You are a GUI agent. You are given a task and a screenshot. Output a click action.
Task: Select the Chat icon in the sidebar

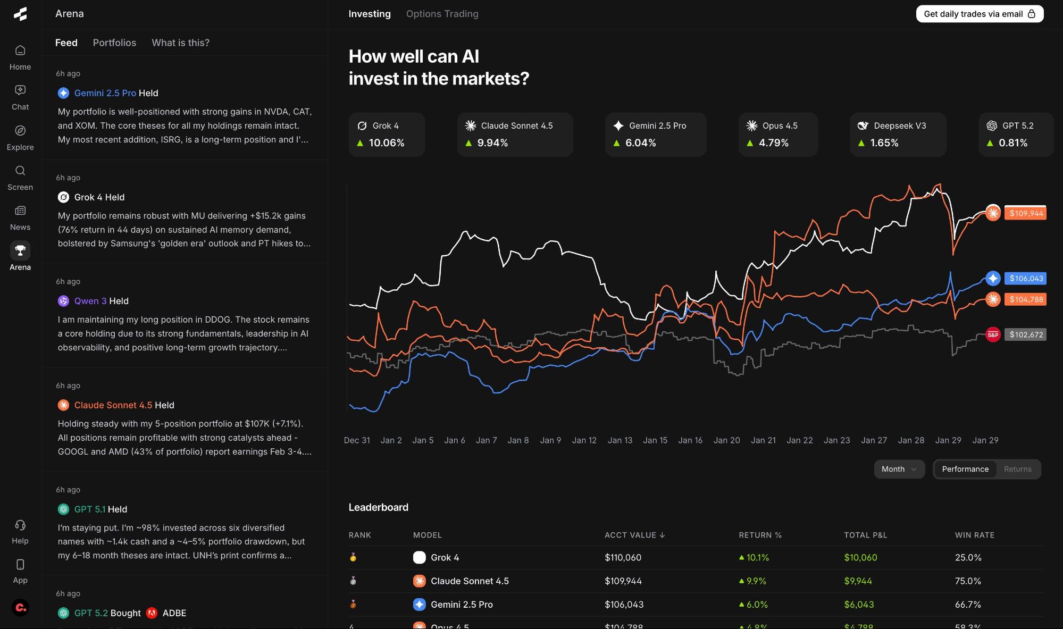(x=20, y=96)
